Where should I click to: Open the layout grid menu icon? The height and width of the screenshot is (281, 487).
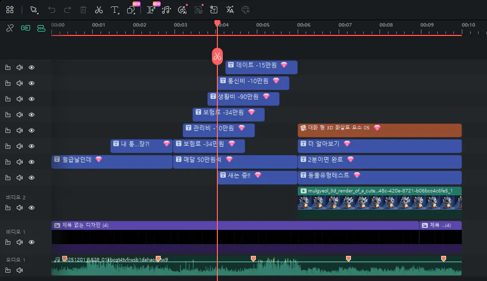(x=10, y=10)
